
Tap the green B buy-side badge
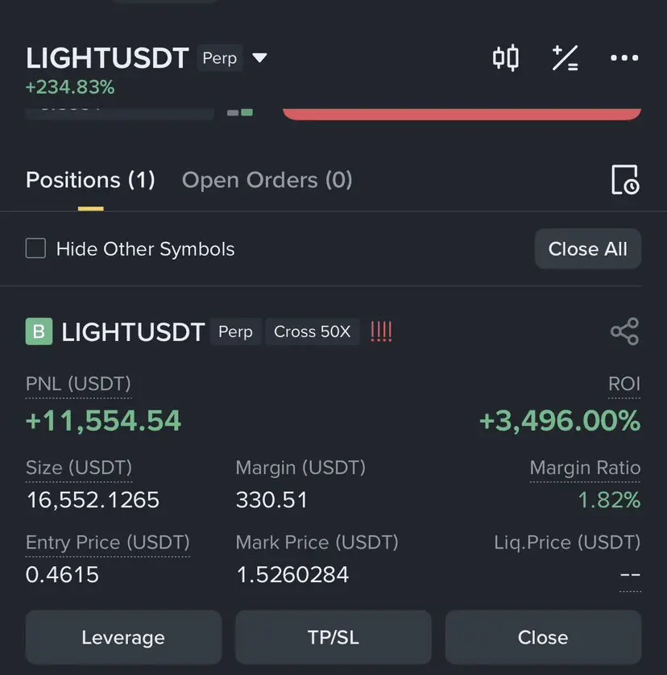pyautogui.click(x=39, y=331)
